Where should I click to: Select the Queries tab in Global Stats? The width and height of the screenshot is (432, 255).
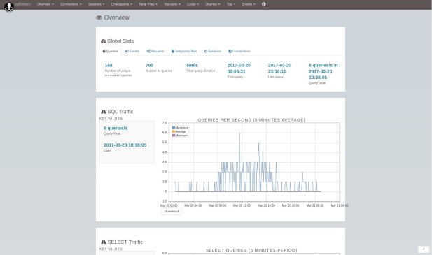[110, 52]
